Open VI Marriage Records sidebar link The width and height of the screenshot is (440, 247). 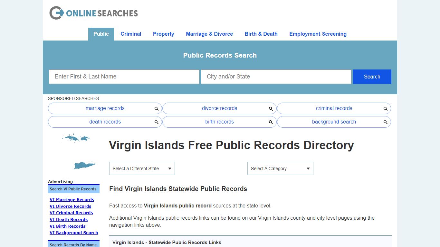[x=72, y=200]
